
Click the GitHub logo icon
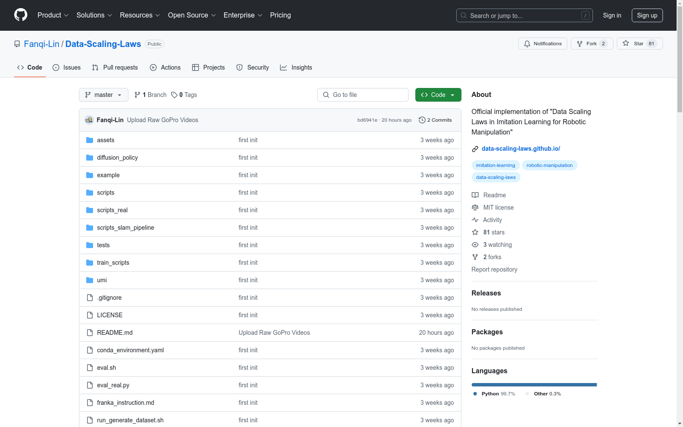tap(20, 15)
